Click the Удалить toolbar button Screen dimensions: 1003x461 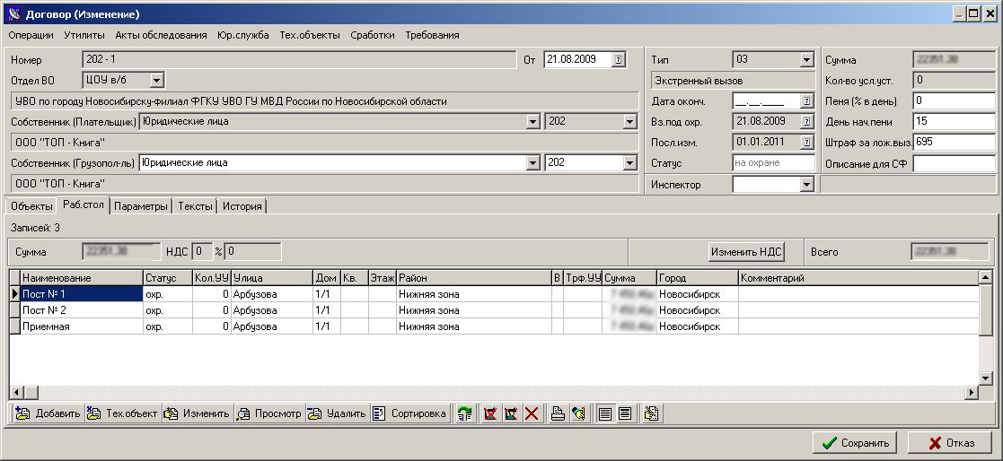click(337, 413)
